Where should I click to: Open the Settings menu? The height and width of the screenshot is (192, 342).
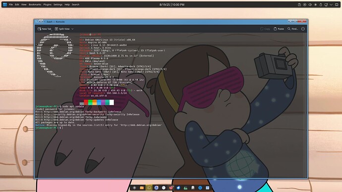click(x=58, y=4)
